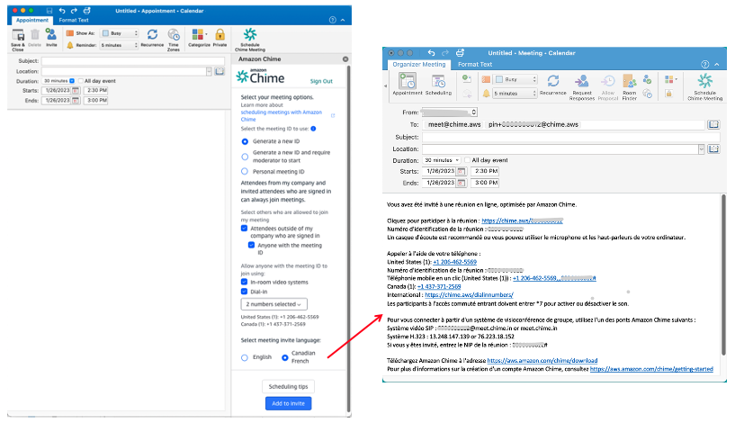
Task: Close the Amazon Chime side panel
Action: (x=345, y=59)
